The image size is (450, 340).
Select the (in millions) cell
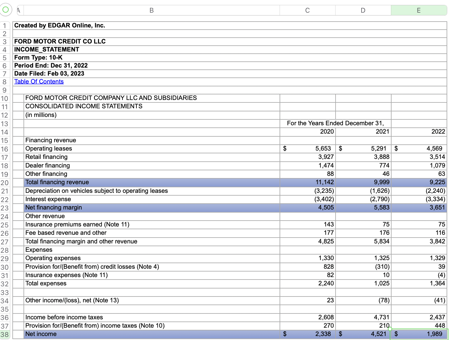pos(41,115)
